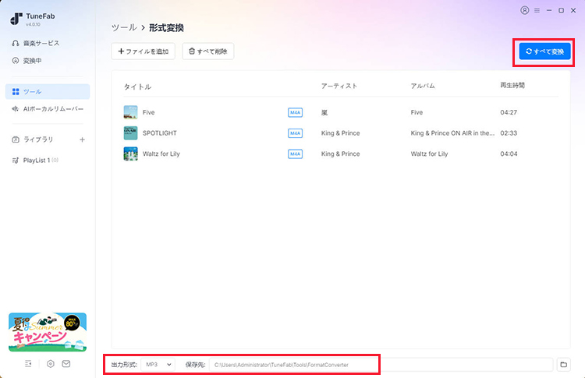Click the タイトル column header
This screenshot has width=585, height=378.
coord(137,87)
